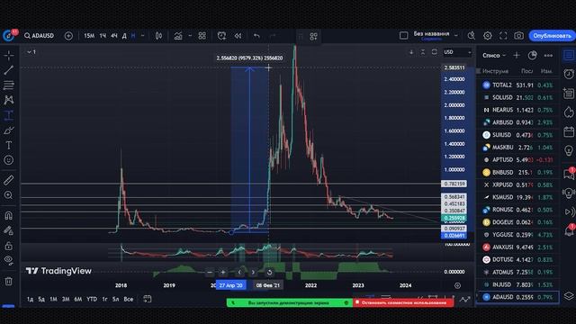Lock all drawing tools
576x324 pixels.
coord(8,246)
